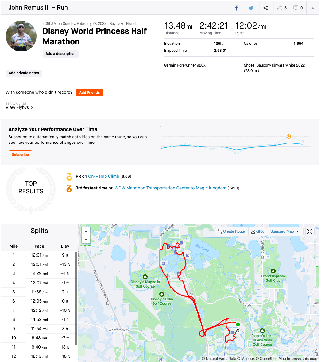The height and width of the screenshot is (362, 321).
Task: Give kudos with thumbs-up icon
Action: [x=280, y=8]
